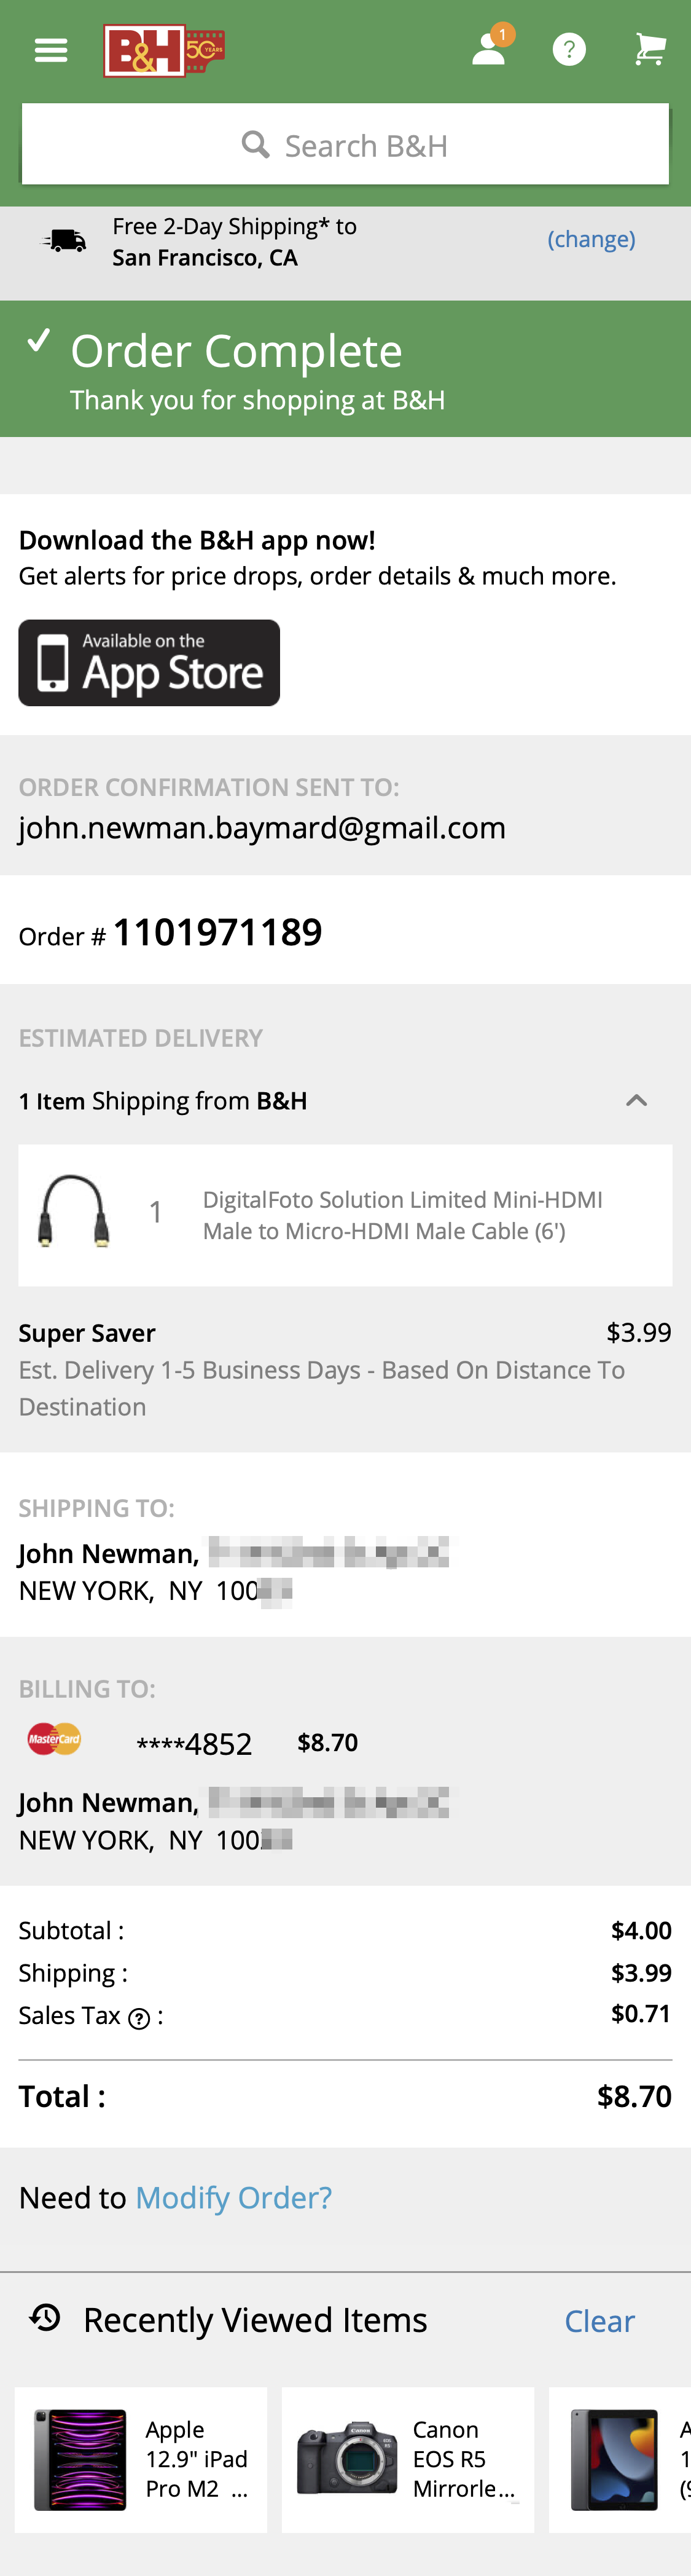The image size is (691, 2576).
Task: Open the Sales Tax info tooltip
Action: 139,2016
